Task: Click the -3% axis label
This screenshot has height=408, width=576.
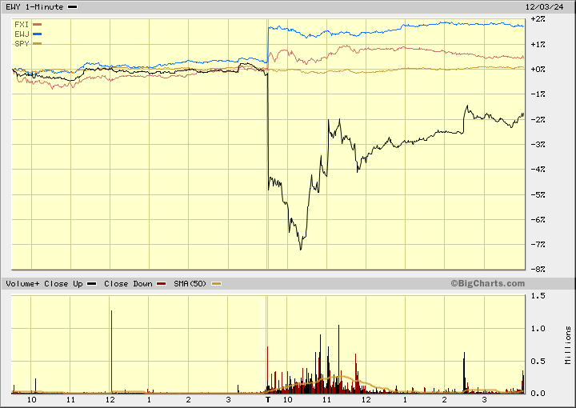Action: pyautogui.click(x=538, y=144)
